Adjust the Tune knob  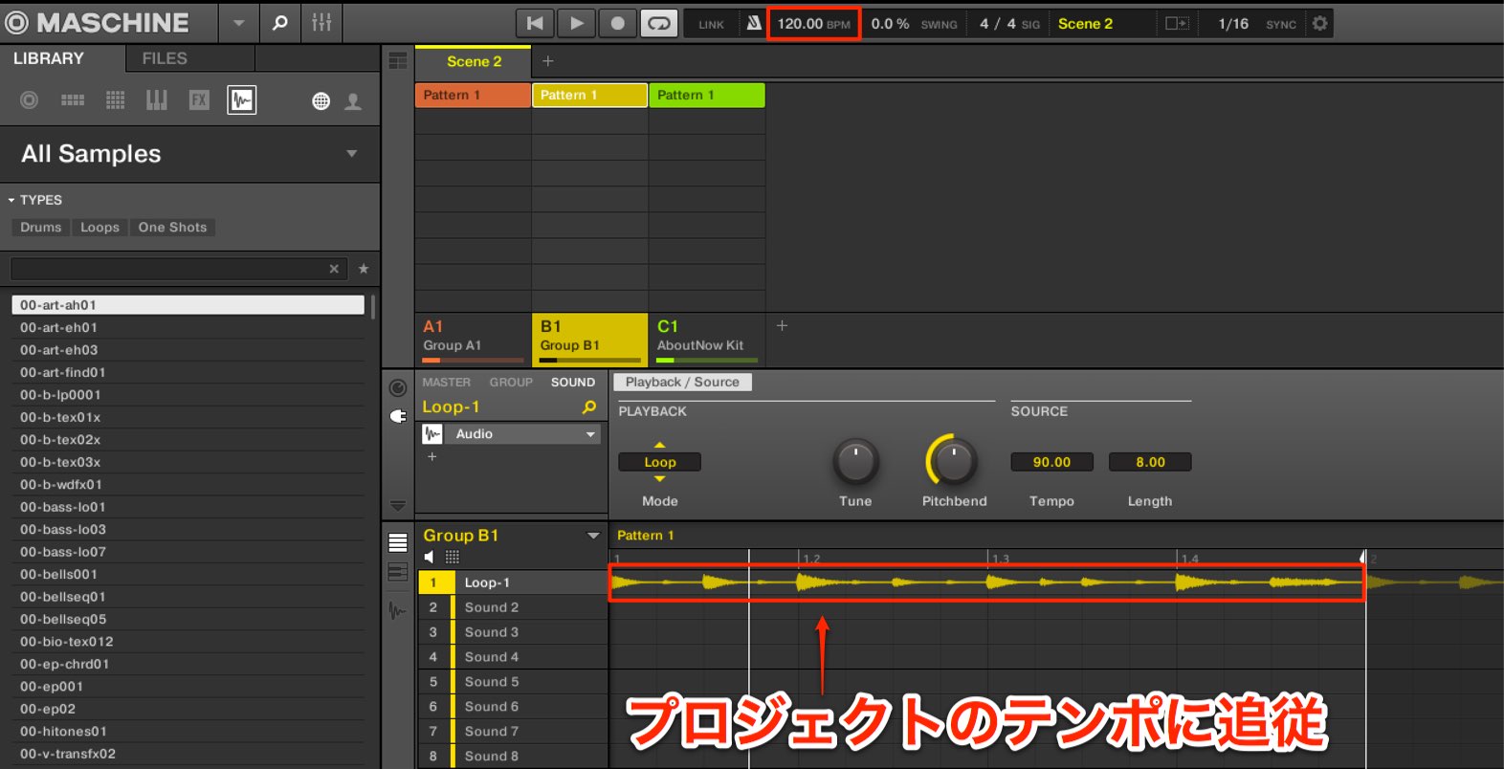pyautogui.click(x=855, y=462)
